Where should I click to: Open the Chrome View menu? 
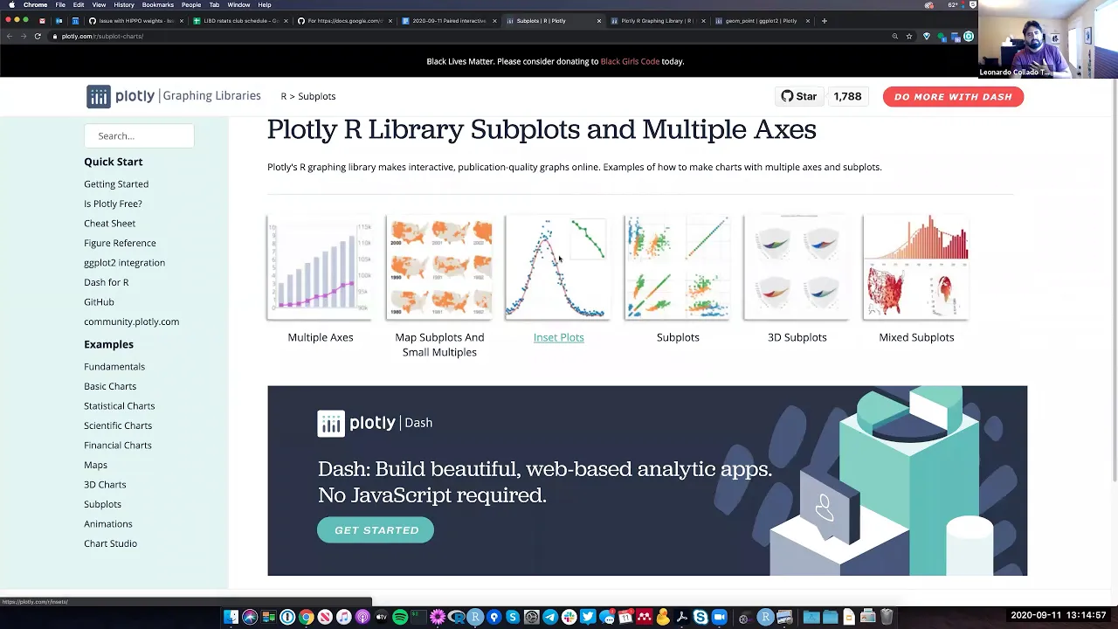point(99,4)
